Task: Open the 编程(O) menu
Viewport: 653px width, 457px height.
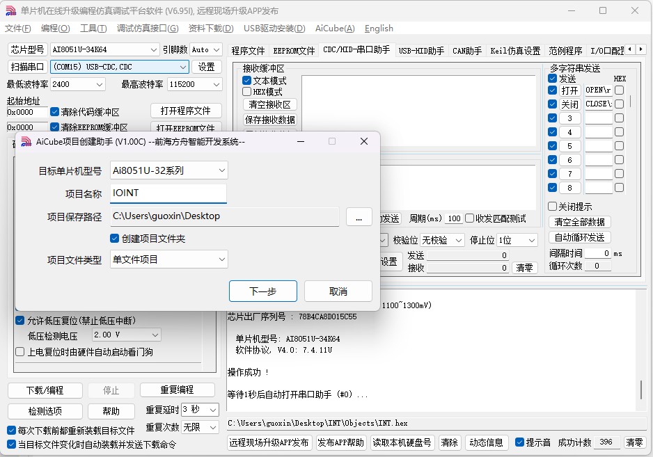Action: tap(56, 29)
